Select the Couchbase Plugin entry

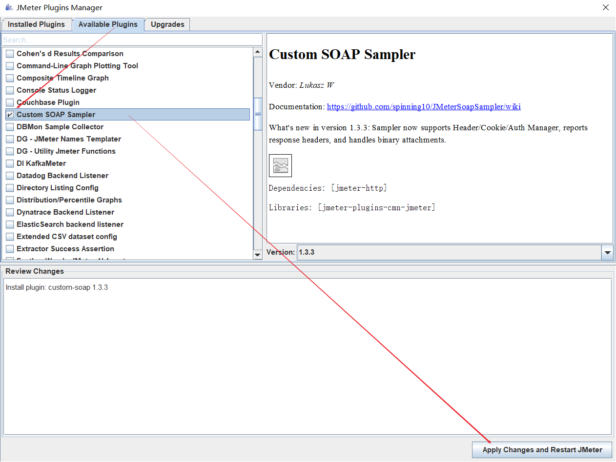pos(48,102)
